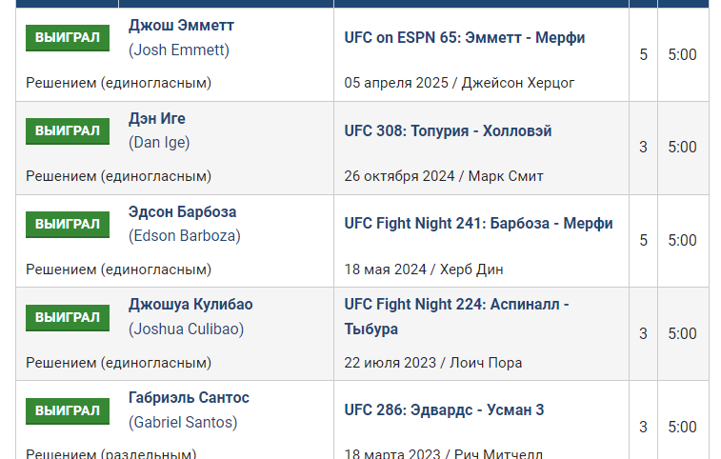
Task: Open UFC on ESPN 65 event link
Action: pyautogui.click(x=465, y=38)
